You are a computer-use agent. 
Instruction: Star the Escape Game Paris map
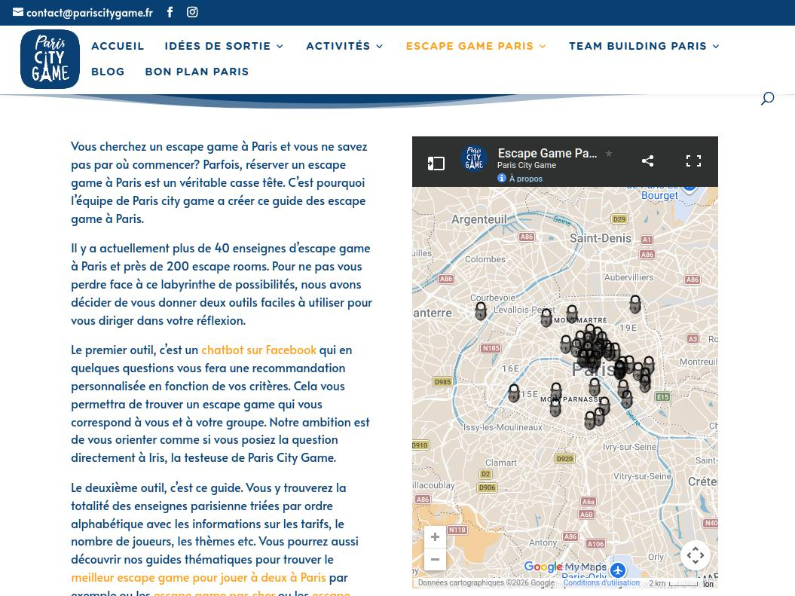pos(609,154)
